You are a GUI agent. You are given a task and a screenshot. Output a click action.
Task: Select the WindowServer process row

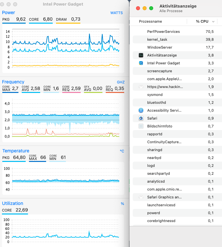pyautogui.click(x=177, y=47)
